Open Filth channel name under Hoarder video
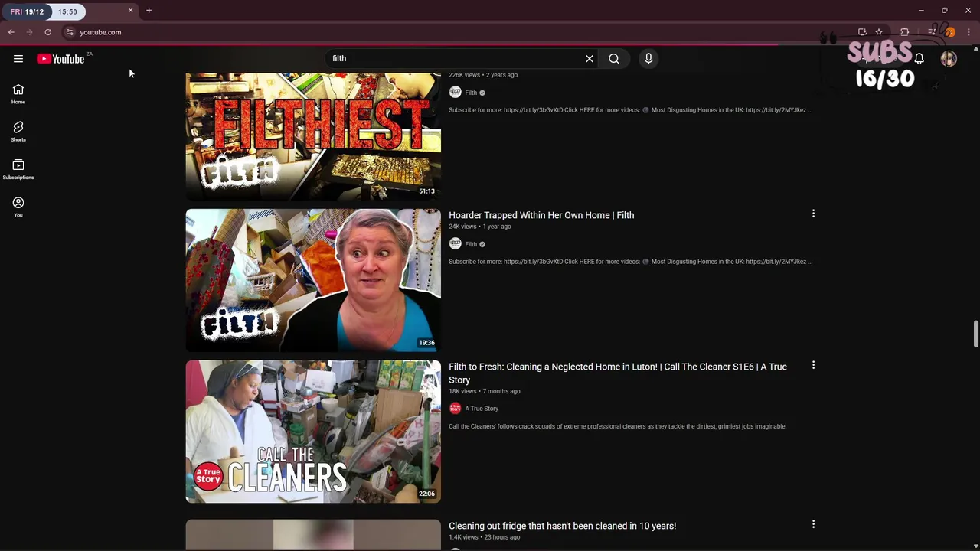Screen dimensions: 980x551 pos(471,244)
